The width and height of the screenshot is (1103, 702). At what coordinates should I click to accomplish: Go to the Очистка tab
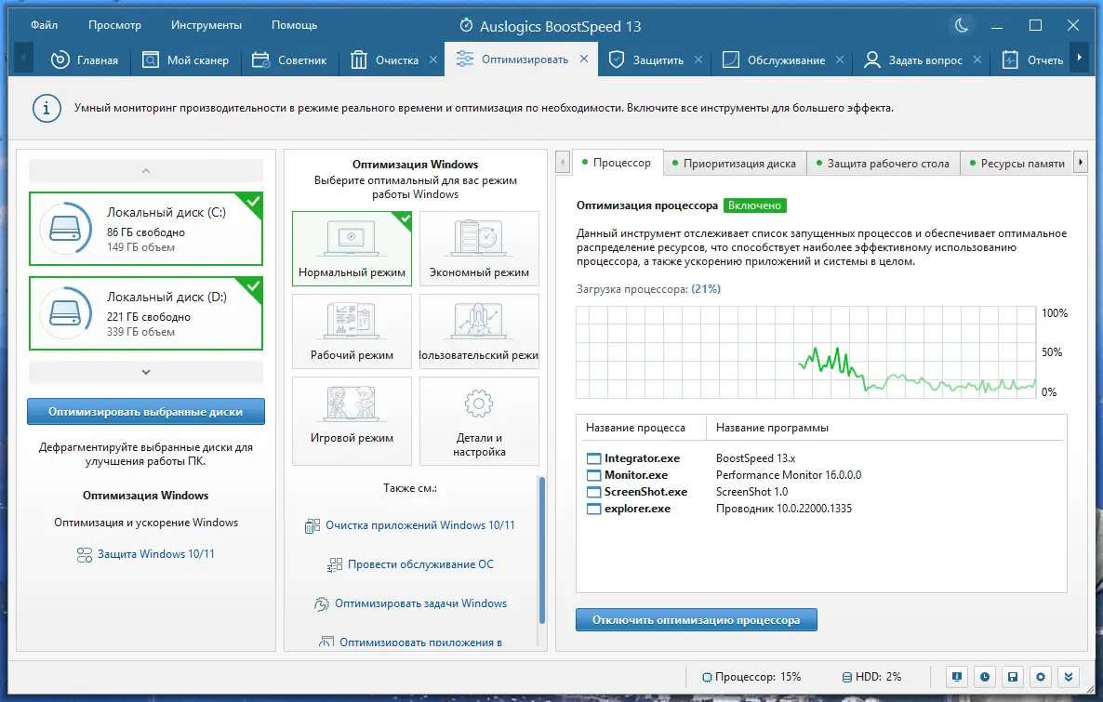(x=385, y=60)
